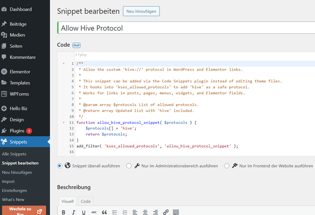
Task: Click the pin icon for frontend-only
Action: point(235,166)
